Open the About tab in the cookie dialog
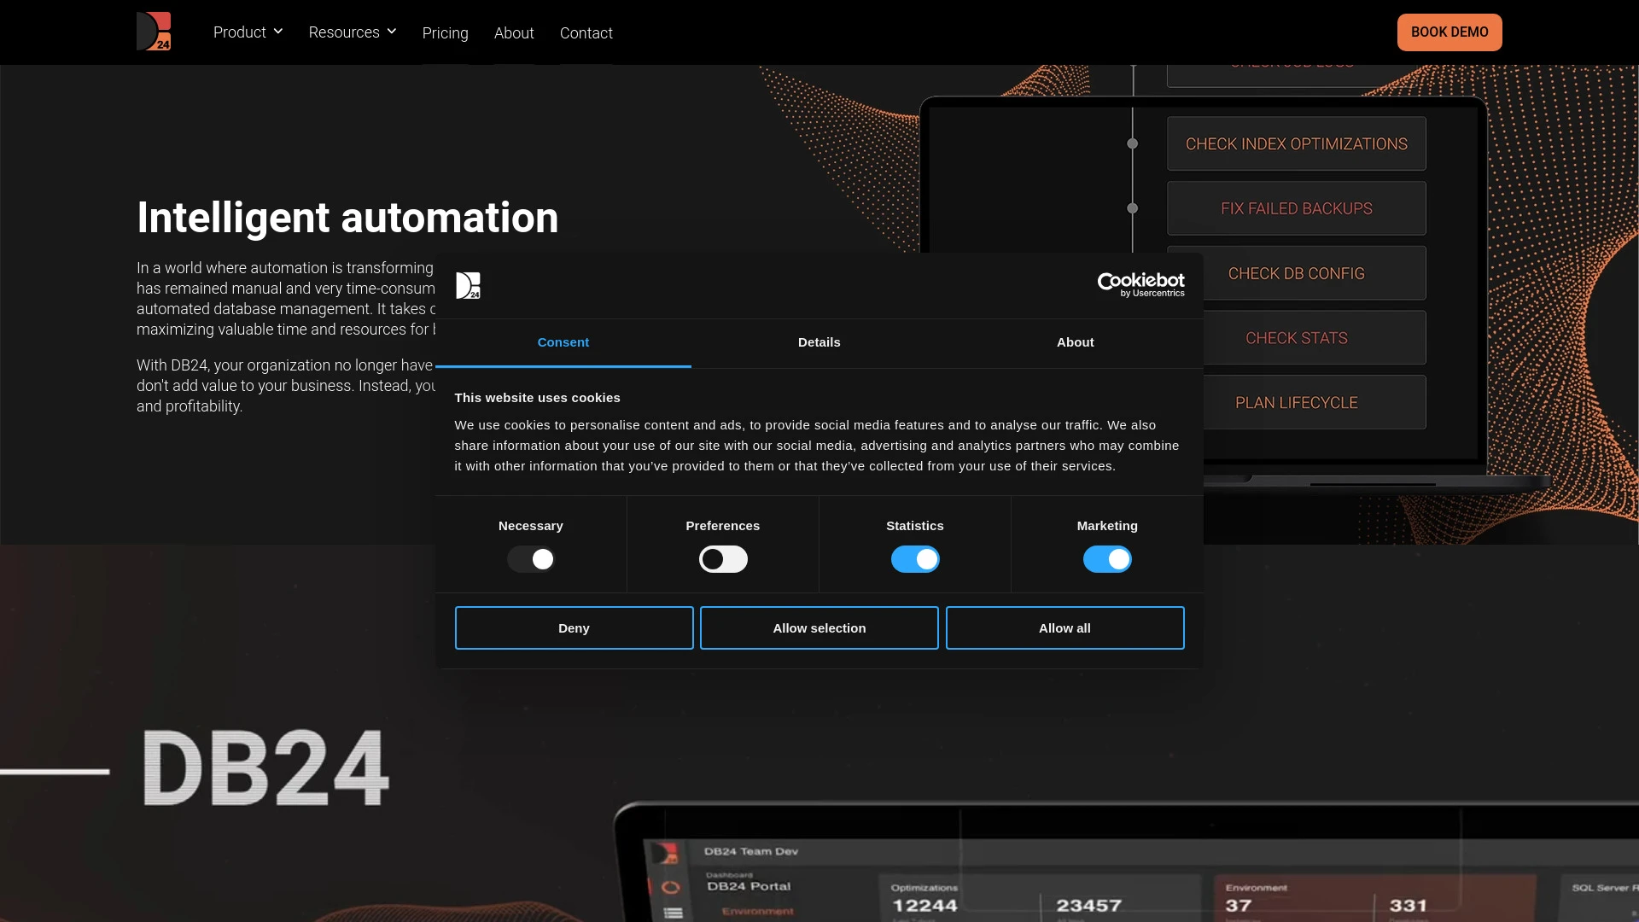The width and height of the screenshot is (1639, 922). [x=1074, y=342]
